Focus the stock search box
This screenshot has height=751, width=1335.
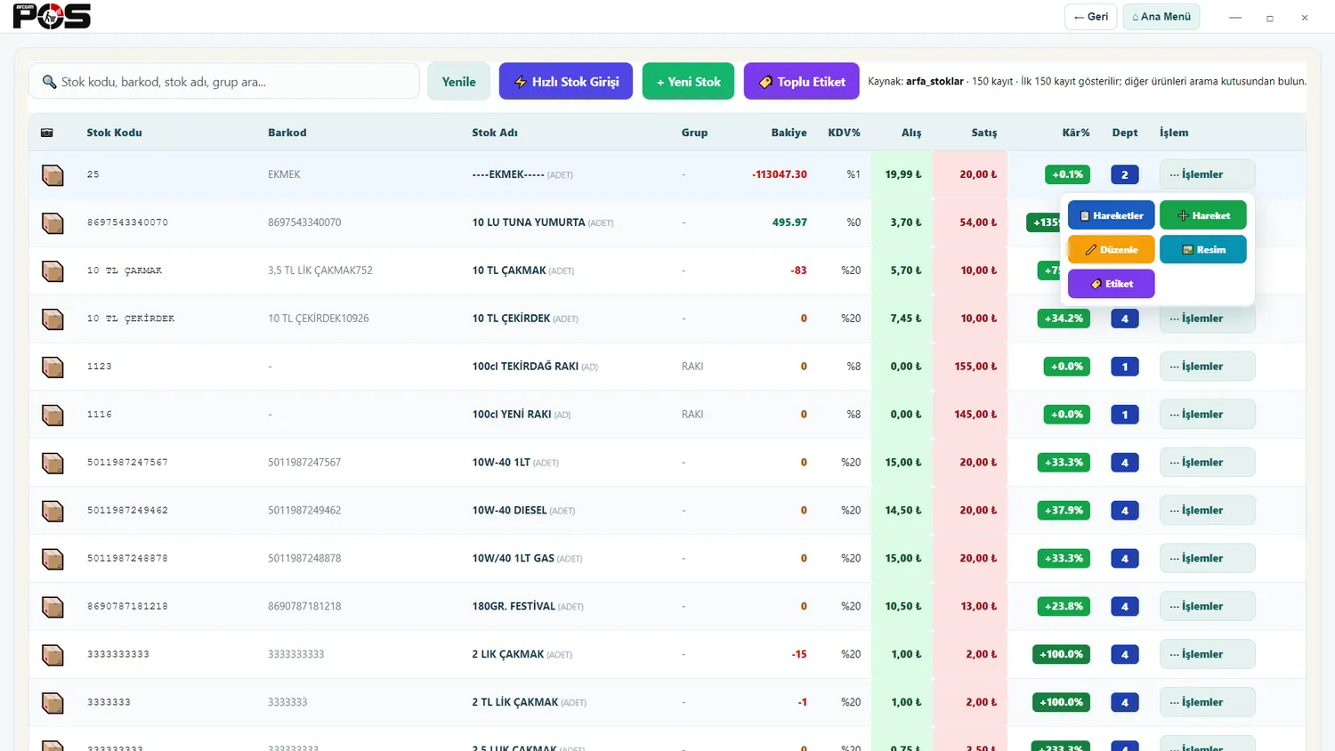pyautogui.click(x=224, y=81)
